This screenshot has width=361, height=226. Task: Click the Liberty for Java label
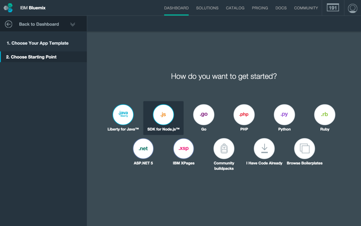[123, 129]
